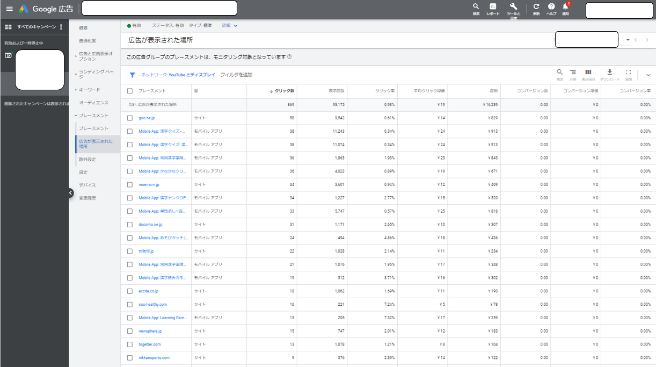The height and width of the screenshot is (367, 656).
Task: Open 概要 overview page
Action: click(x=83, y=27)
